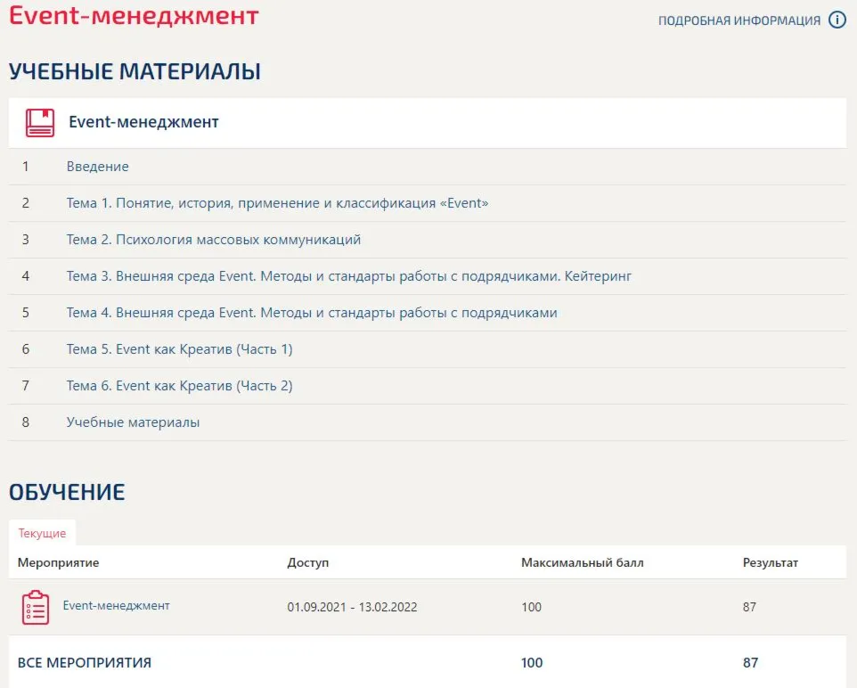The width and height of the screenshot is (857, 688).
Task: Open the Введение chapter
Action: tap(97, 167)
